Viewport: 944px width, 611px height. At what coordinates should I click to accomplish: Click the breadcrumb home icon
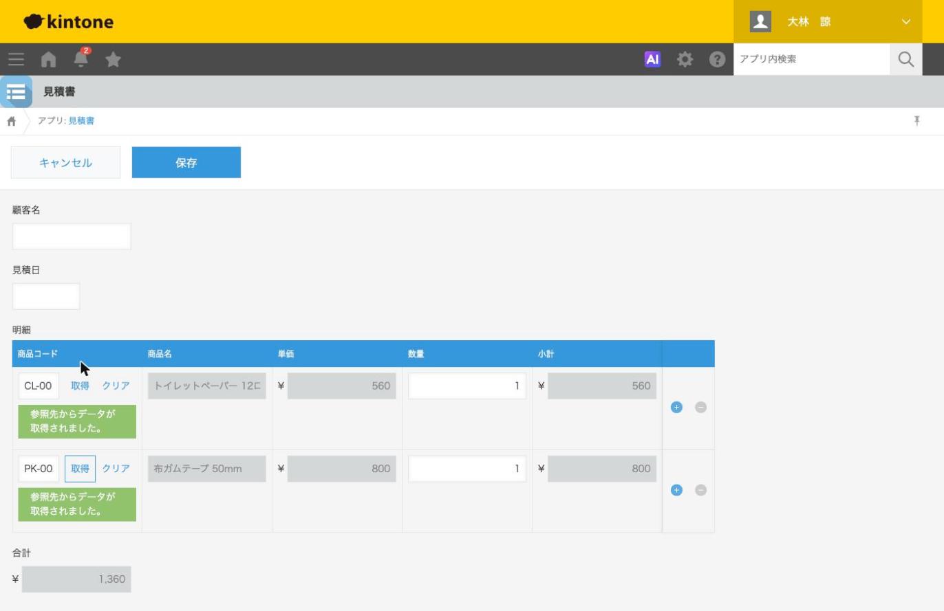(x=11, y=122)
